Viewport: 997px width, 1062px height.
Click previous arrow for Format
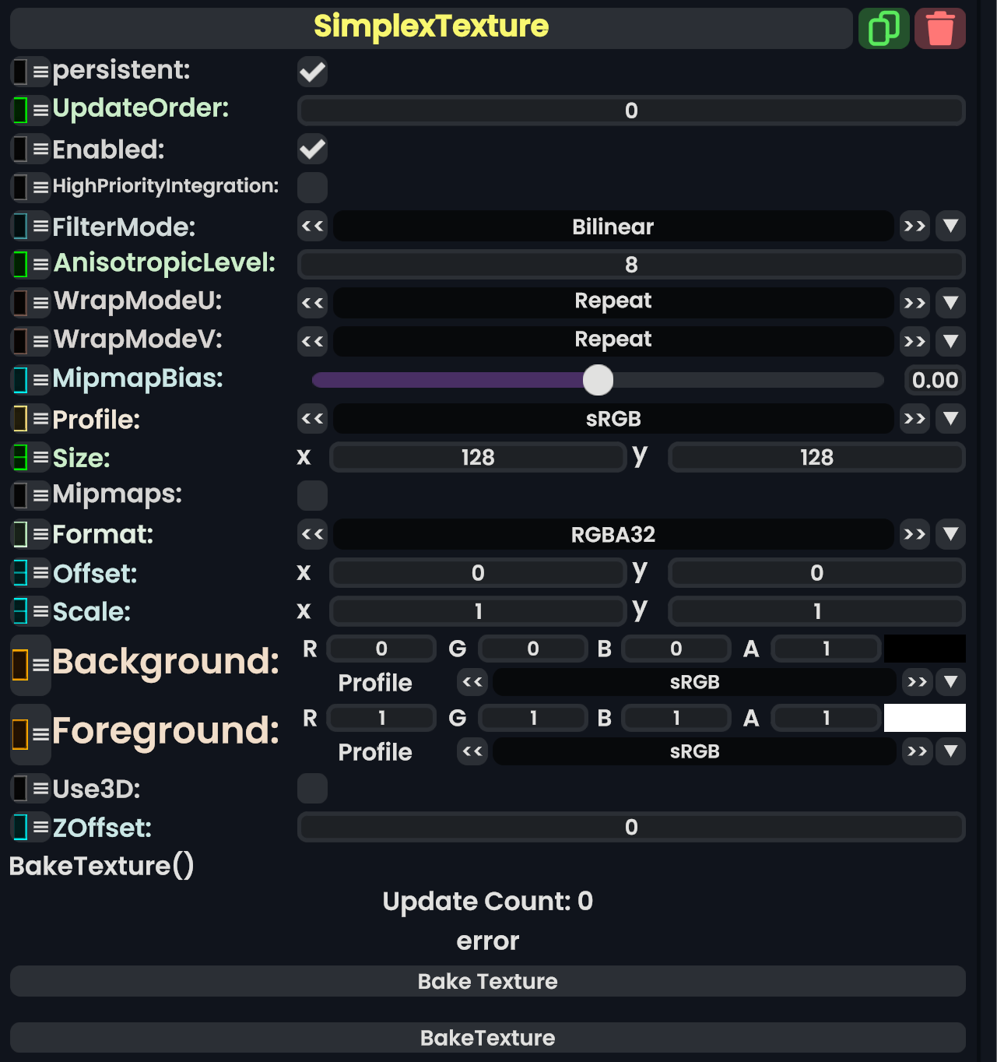click(x=312, y=534)
